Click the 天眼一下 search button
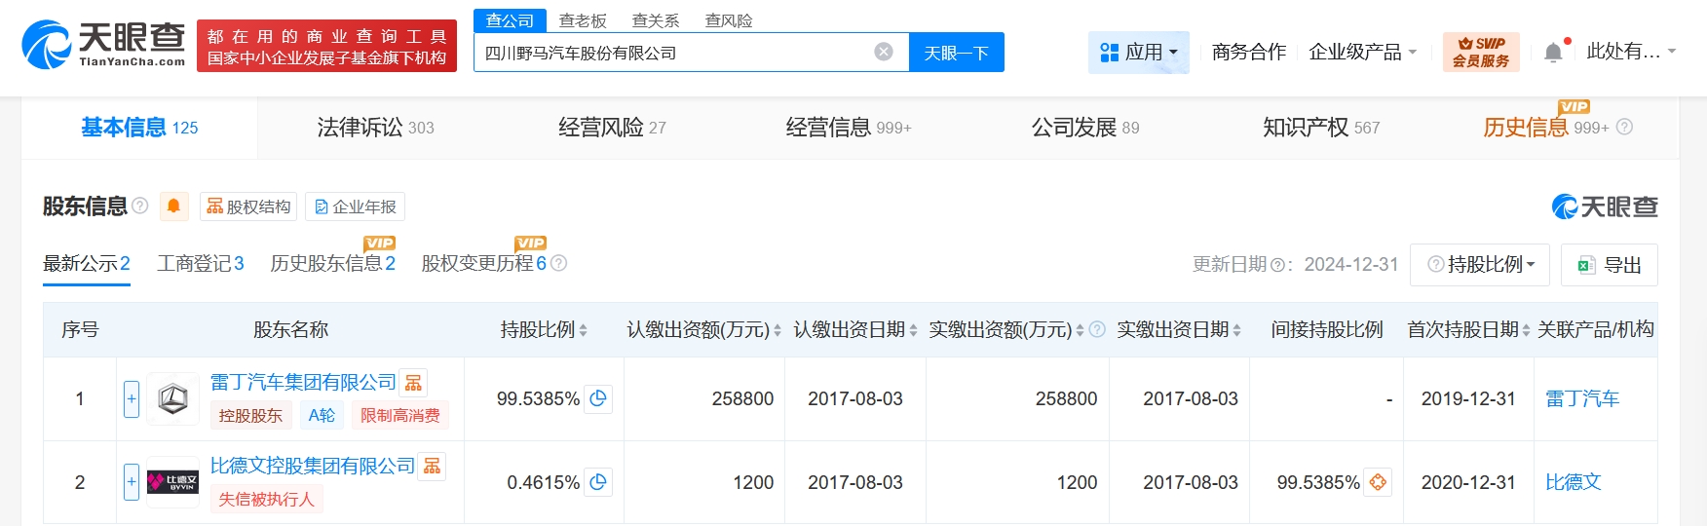This screenshot has height=526, width=1707. [x=956, y=53]
